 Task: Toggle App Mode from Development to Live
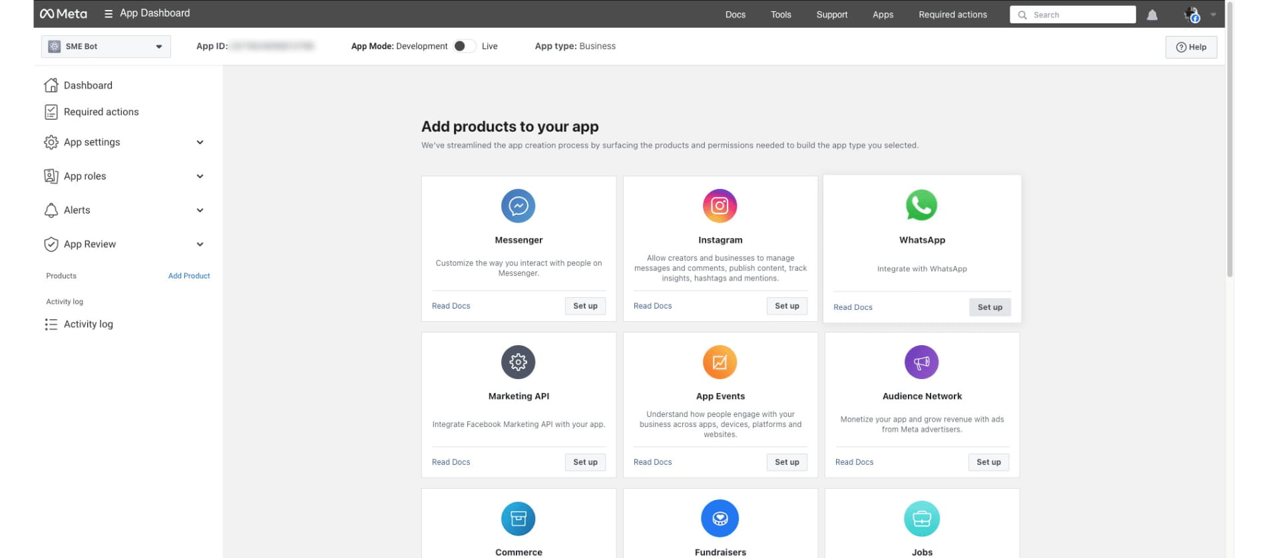465,46
